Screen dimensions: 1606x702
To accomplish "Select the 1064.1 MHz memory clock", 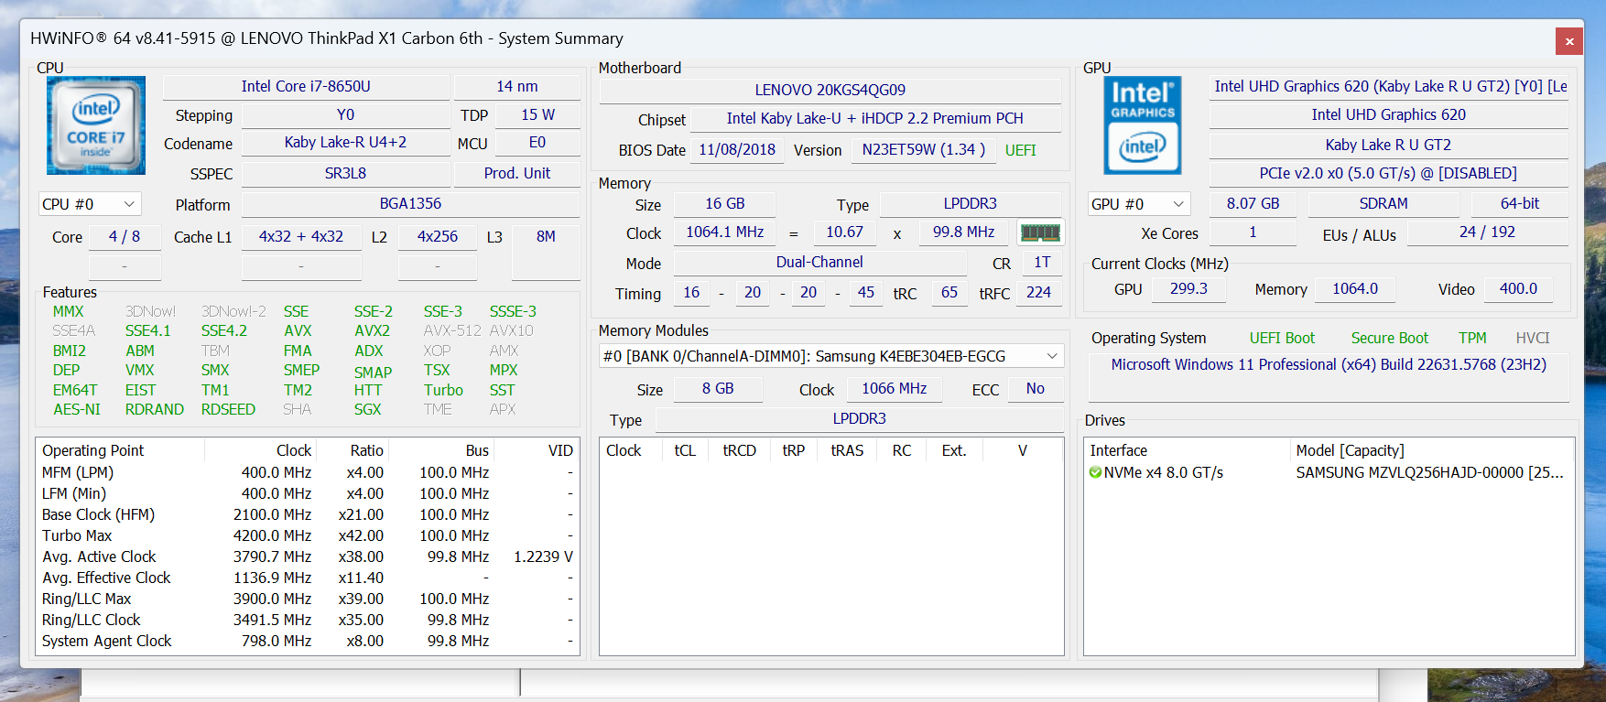I will pyautogui.click(x=725, y=232).
